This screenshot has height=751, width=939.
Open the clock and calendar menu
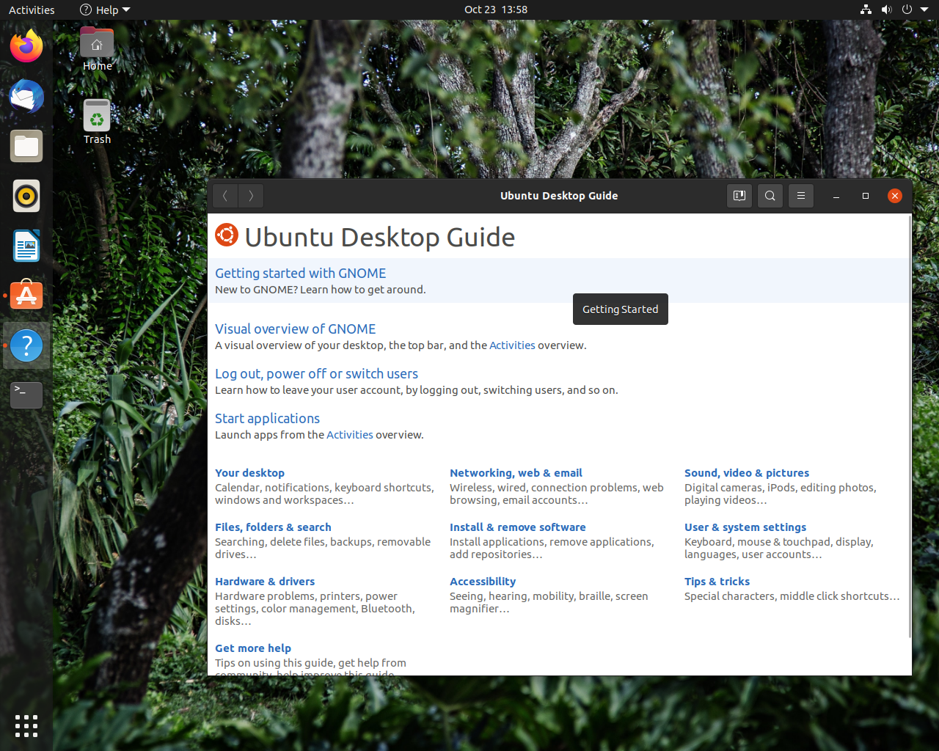pyautogui.click(x=496, y=10)
